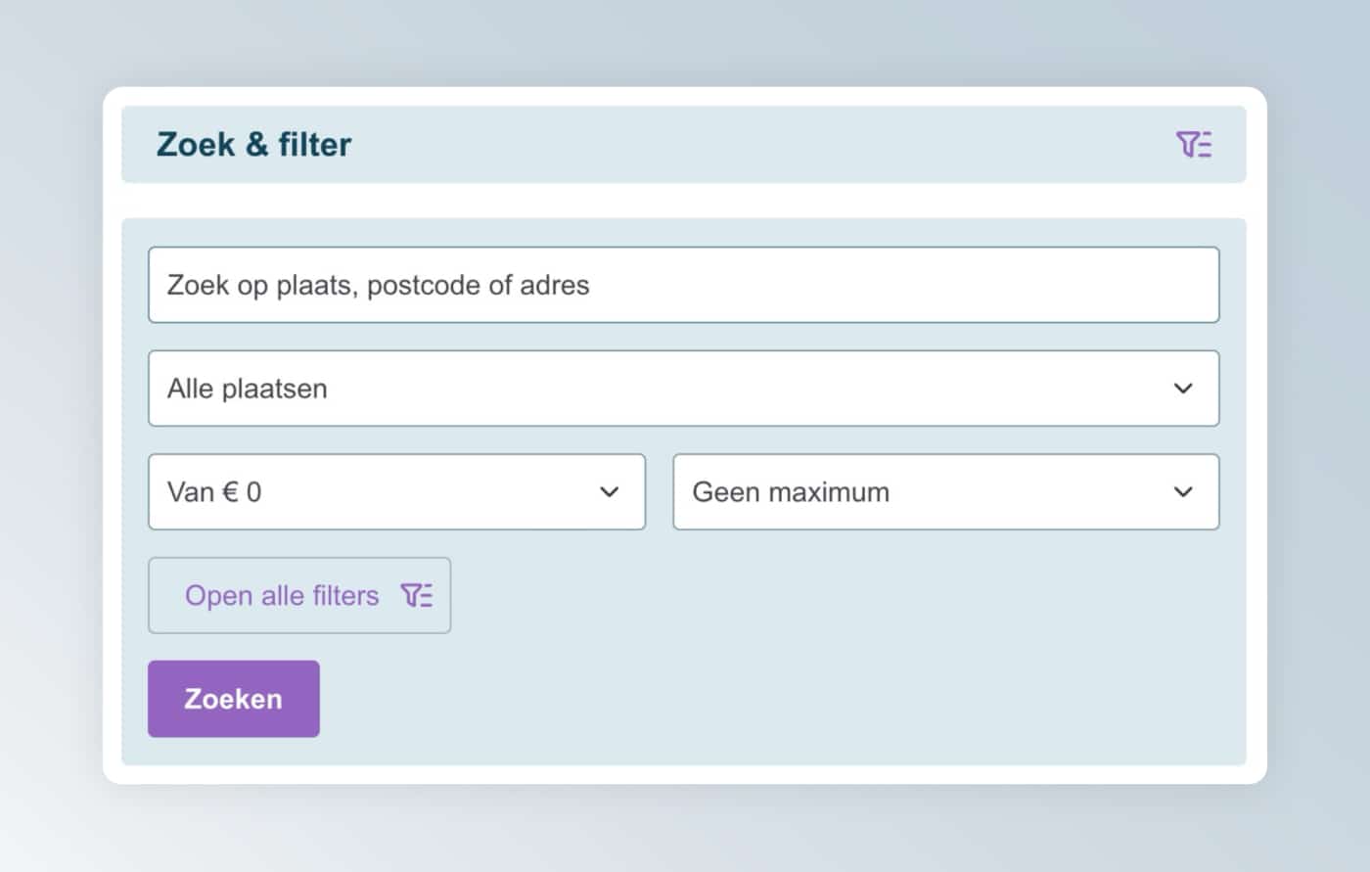Open alle filters via the outlined button
Screen dimensions: 1370x872
pos(298,595)
